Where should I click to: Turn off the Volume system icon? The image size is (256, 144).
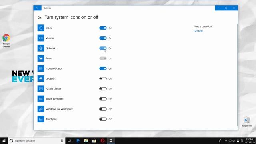click(x=103, y=38)
